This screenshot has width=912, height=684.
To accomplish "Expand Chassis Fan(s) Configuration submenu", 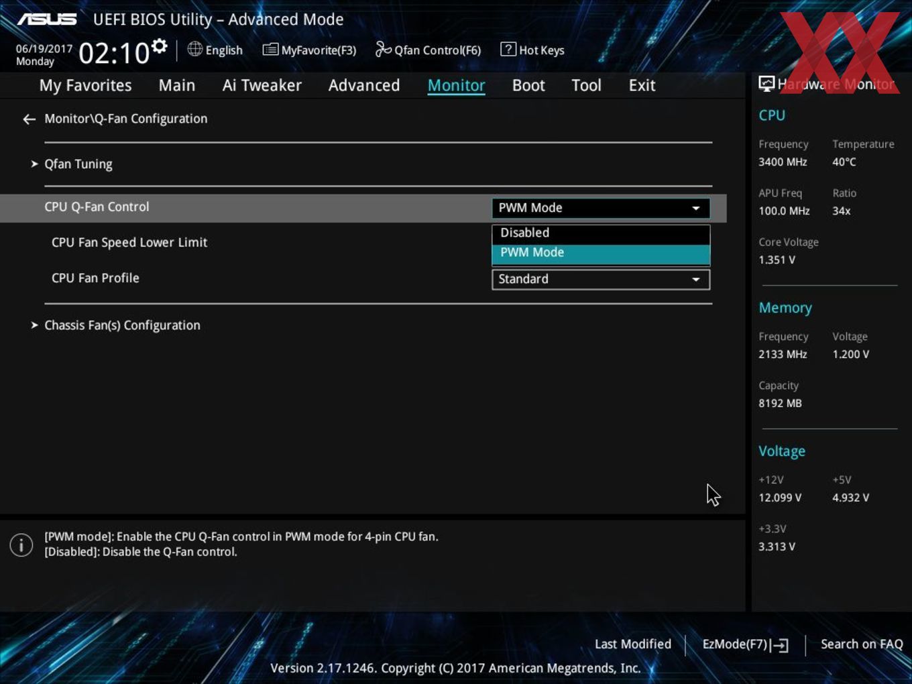I will (122, 325).
